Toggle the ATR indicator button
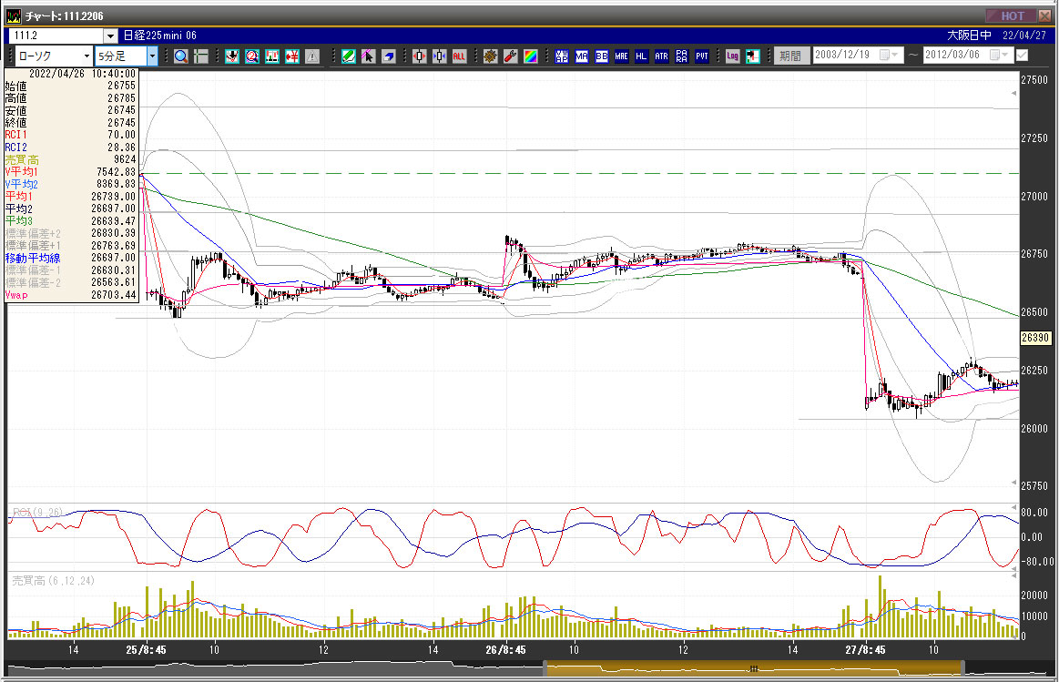This screenshot has height=682, width=1059. 661,56
